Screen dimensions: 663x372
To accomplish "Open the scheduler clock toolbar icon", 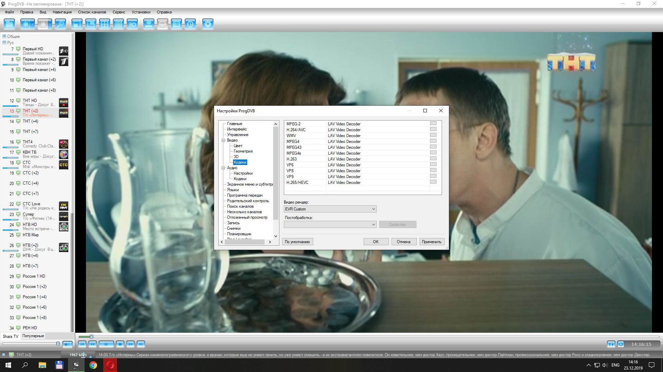I will pos(190,24).
